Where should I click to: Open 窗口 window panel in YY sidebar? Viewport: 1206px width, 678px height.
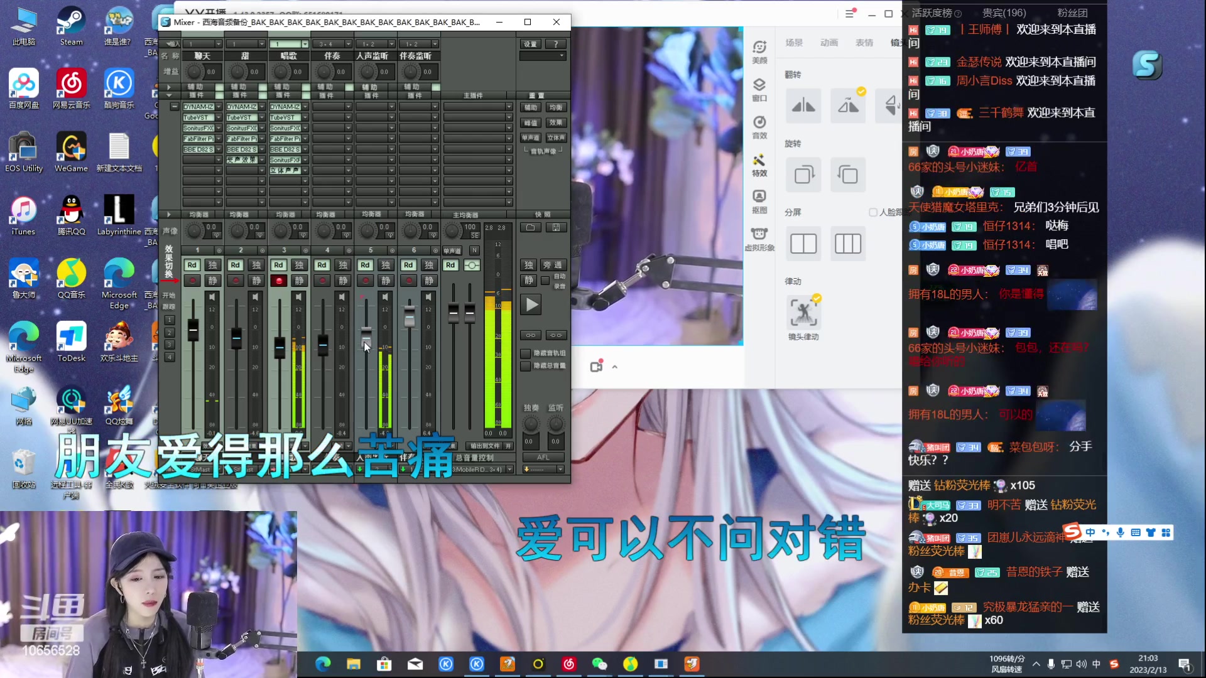(x=759, y=90)
